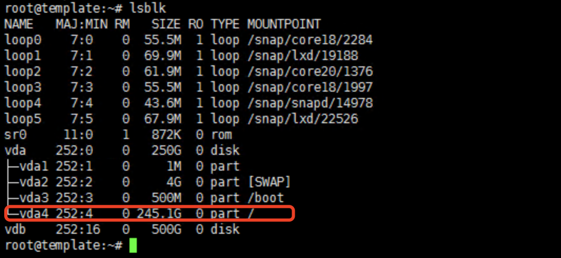Click the MAJ:MIN column header
561x258 pixels.
click(x=78, y=24)
